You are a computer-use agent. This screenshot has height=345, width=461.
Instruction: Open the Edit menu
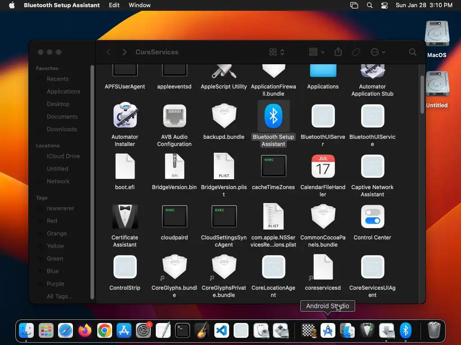coord(114,5)
